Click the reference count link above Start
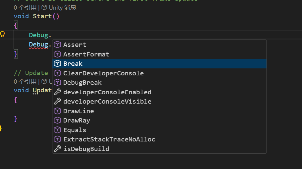The width and height of the screenshot is (302, 169). coord(25,8)
